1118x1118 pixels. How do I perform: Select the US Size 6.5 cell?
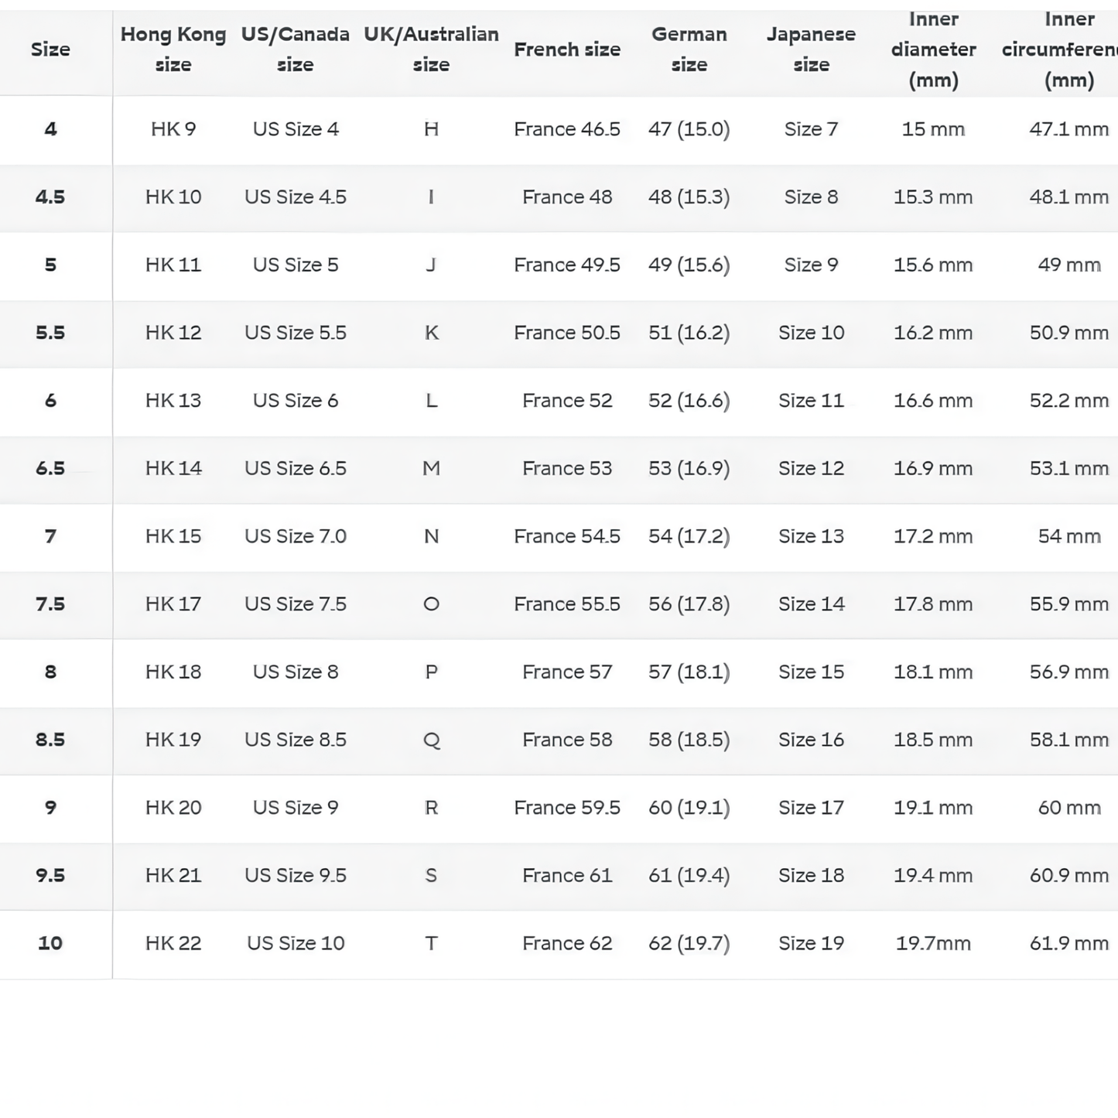pyautogui.click(x=296, y=469)
